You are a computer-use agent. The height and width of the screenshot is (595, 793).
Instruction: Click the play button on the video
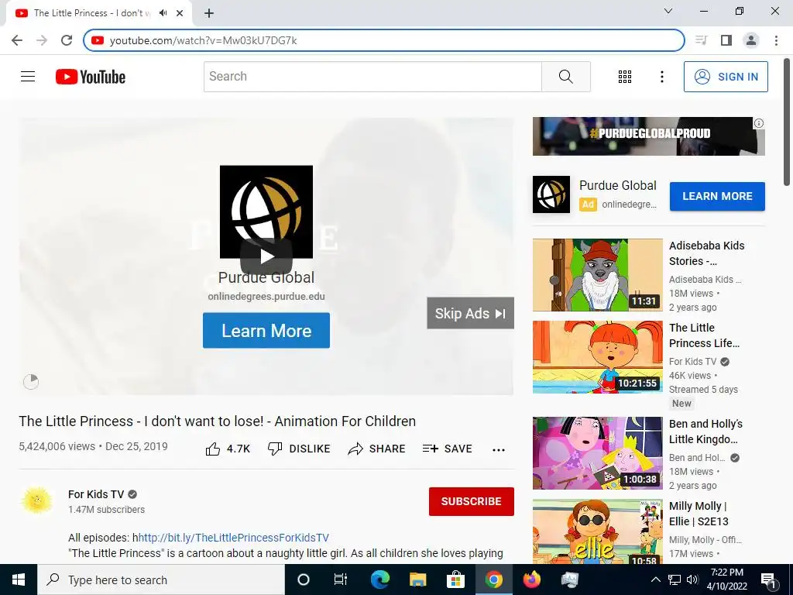pyautogui.click(x=266, y=256)
